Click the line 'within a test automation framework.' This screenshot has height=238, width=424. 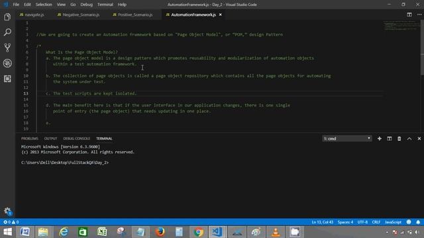(95, 64)
